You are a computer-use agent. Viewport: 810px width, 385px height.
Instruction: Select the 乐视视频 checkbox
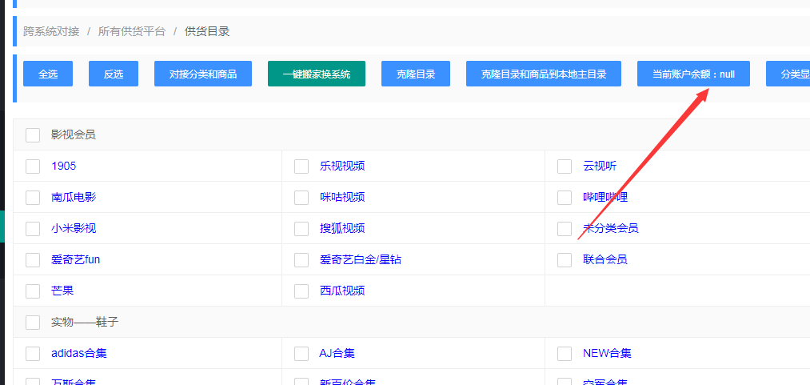301,166
